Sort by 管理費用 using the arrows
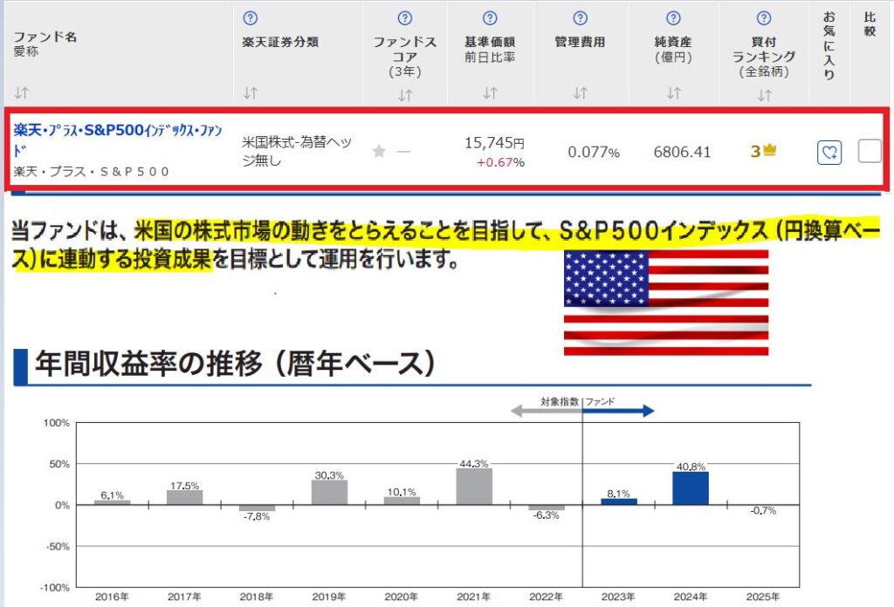The height and width of the screenshot is (607, 894). point(580,92)
